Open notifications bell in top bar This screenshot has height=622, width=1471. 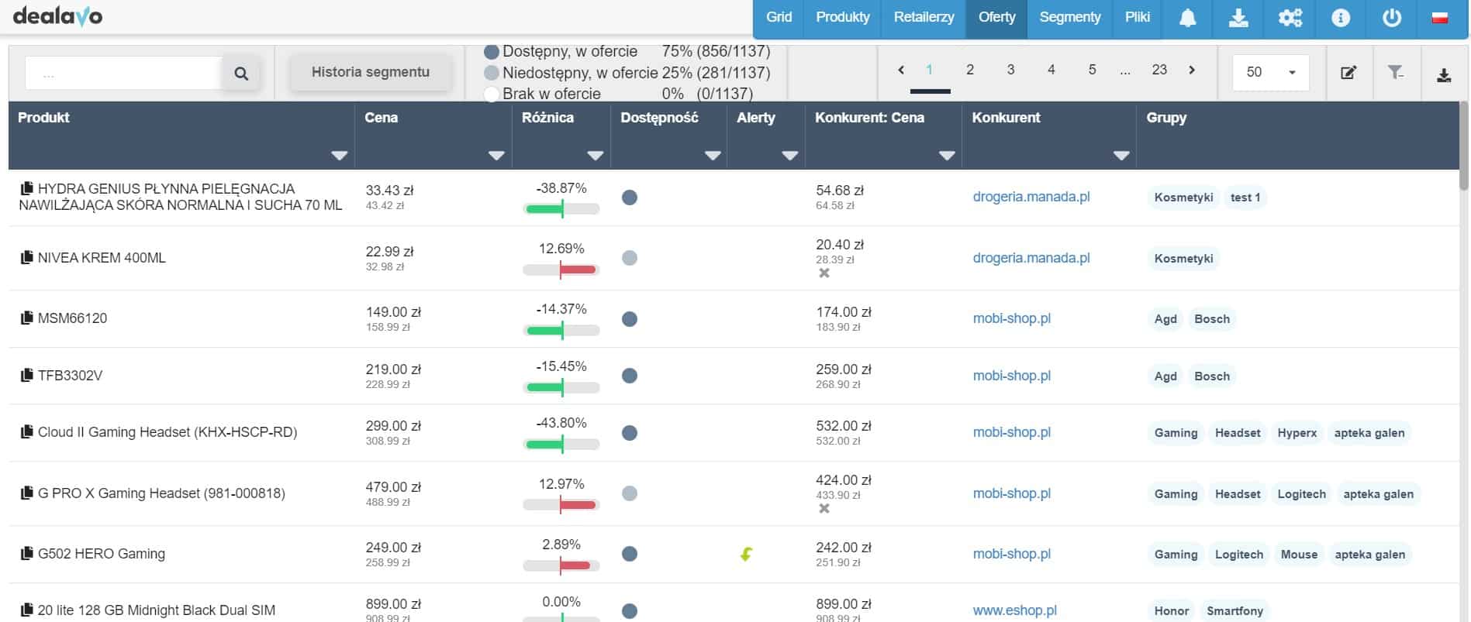pos(1187,18)
